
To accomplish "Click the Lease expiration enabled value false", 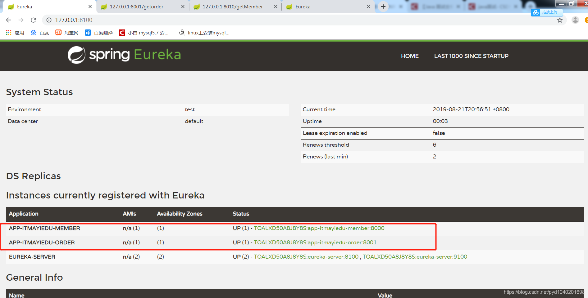I will tap(439, 133).
